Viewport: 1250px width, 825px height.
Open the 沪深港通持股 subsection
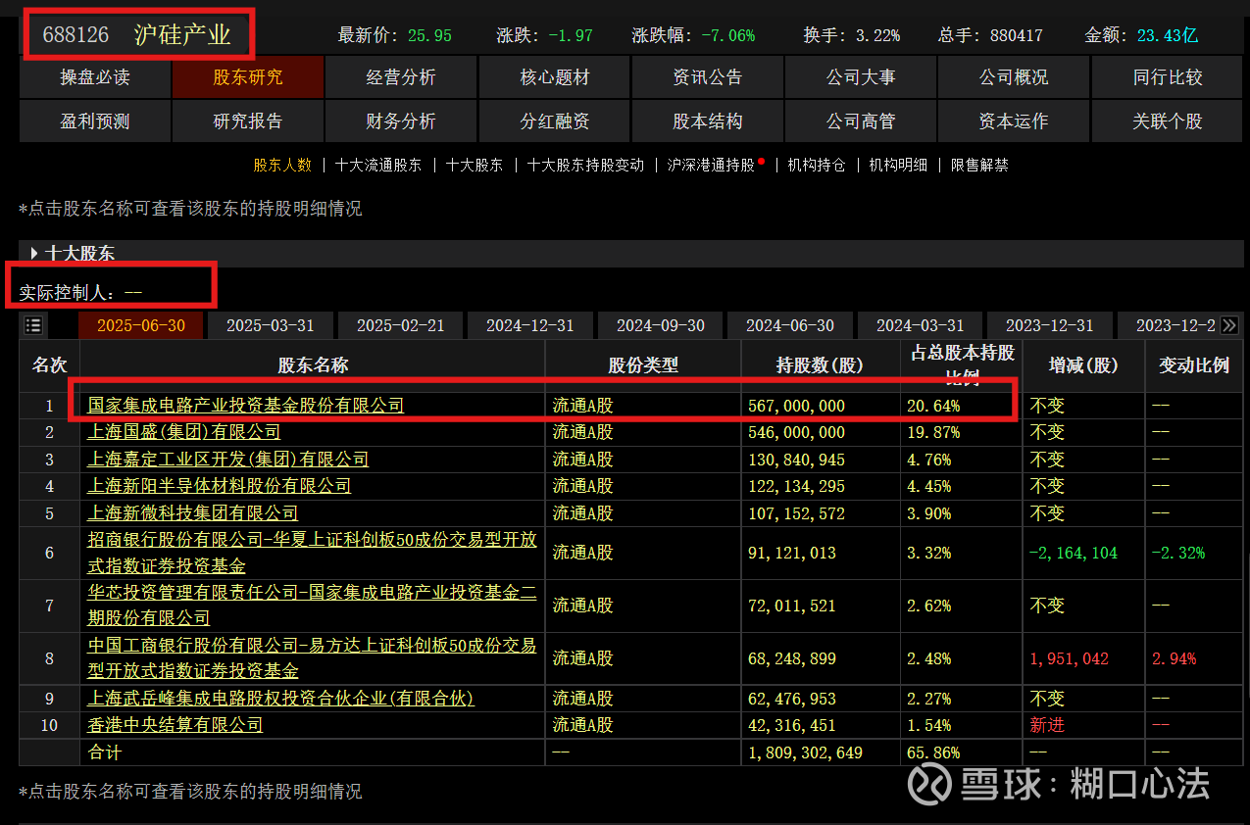(x=711, y=166)
